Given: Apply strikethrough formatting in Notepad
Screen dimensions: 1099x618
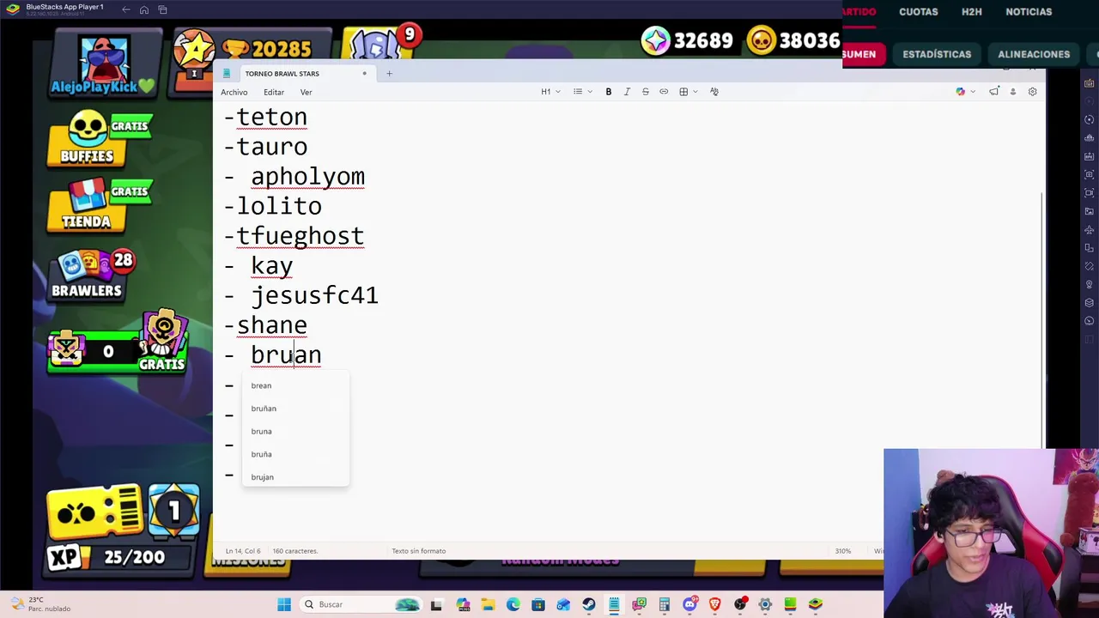Looking at the screenshot, I should (x=646, y=92).
